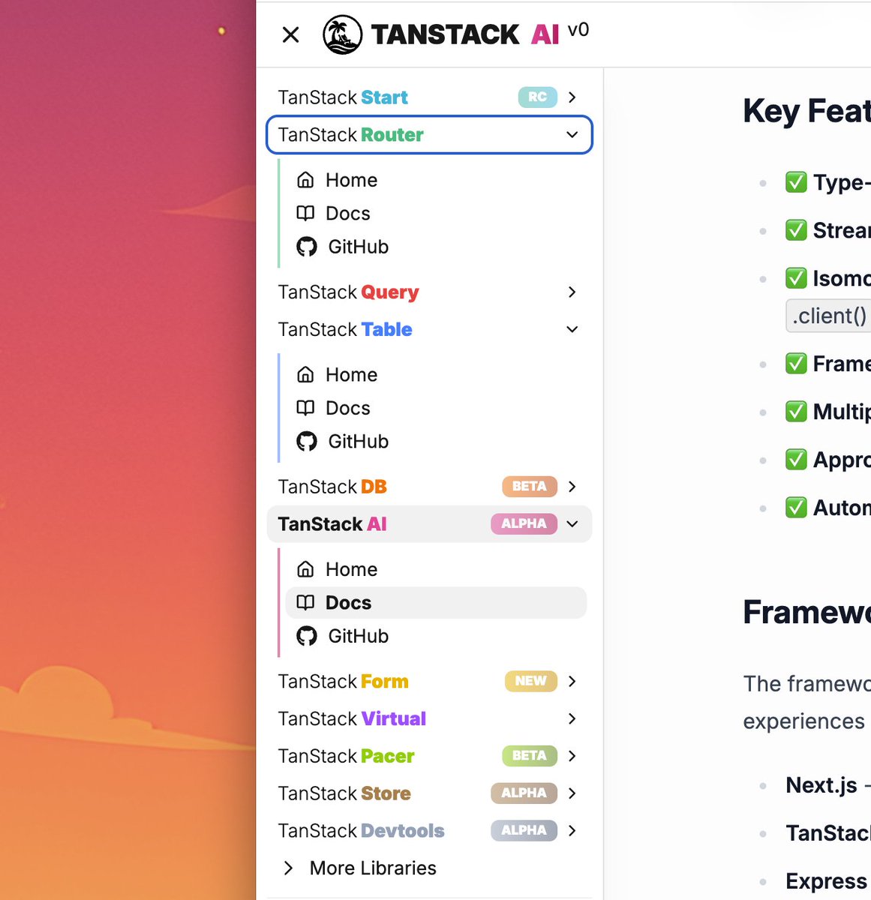Open Home link under TanStack AI
Viewport: 871px width, 900px height.
pyautogui.click(x=351, y=569)
